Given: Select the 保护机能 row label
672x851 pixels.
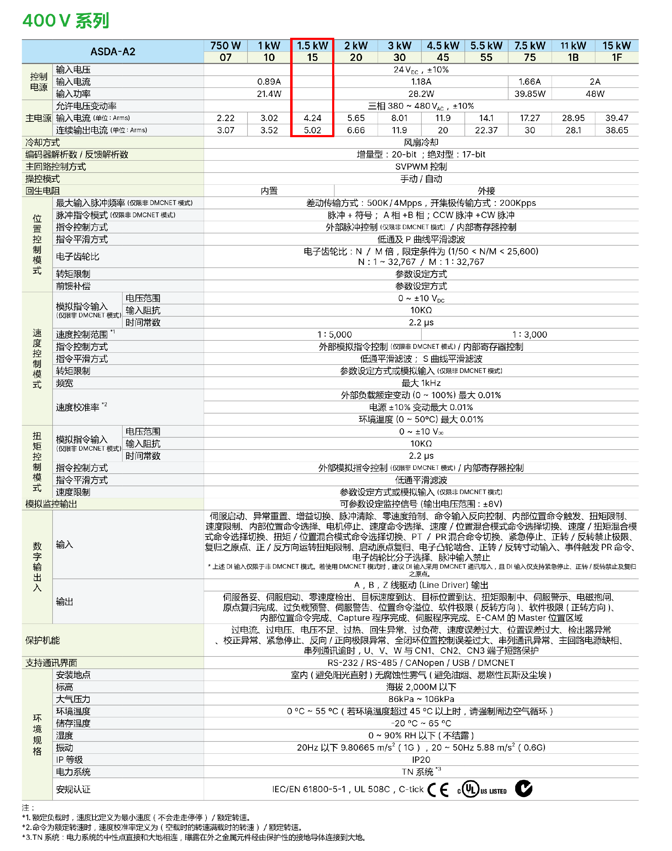Looking at the screenshot, I should click(42, 640).
